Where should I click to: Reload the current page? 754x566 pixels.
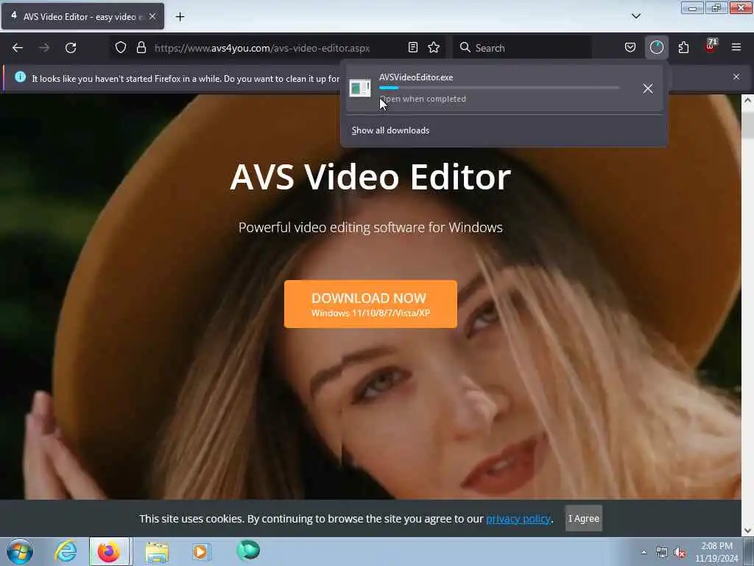[71, 48]
